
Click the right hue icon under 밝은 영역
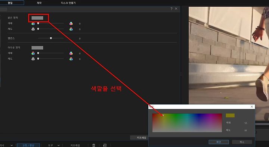click(x=71, y=24)
